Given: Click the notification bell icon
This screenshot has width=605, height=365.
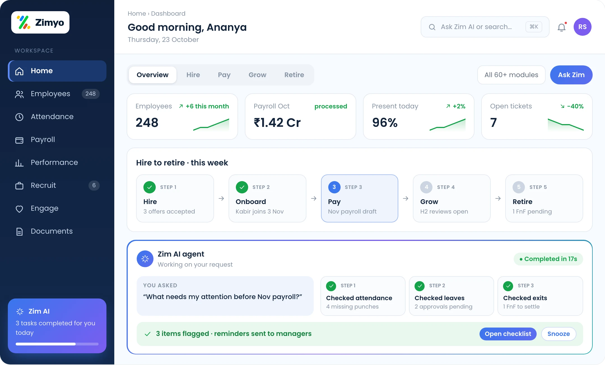Looking at the screenshot, I should (562, 27).
